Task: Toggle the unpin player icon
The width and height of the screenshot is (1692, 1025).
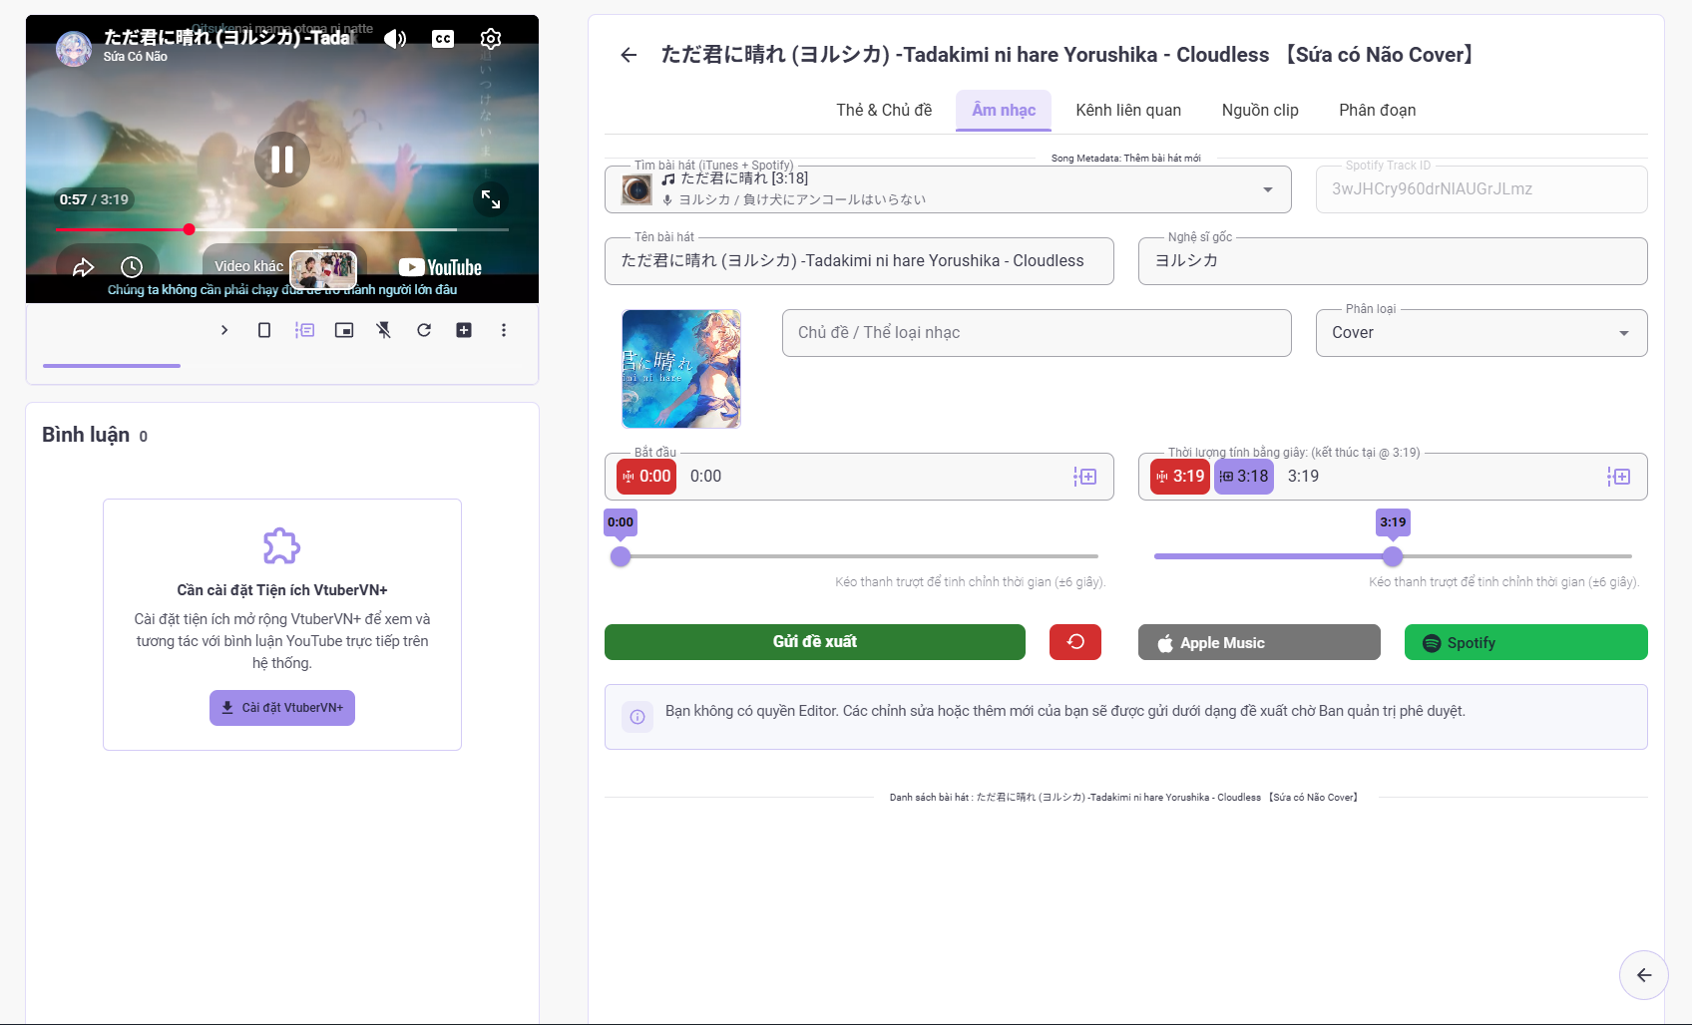Action: [384, 330]
